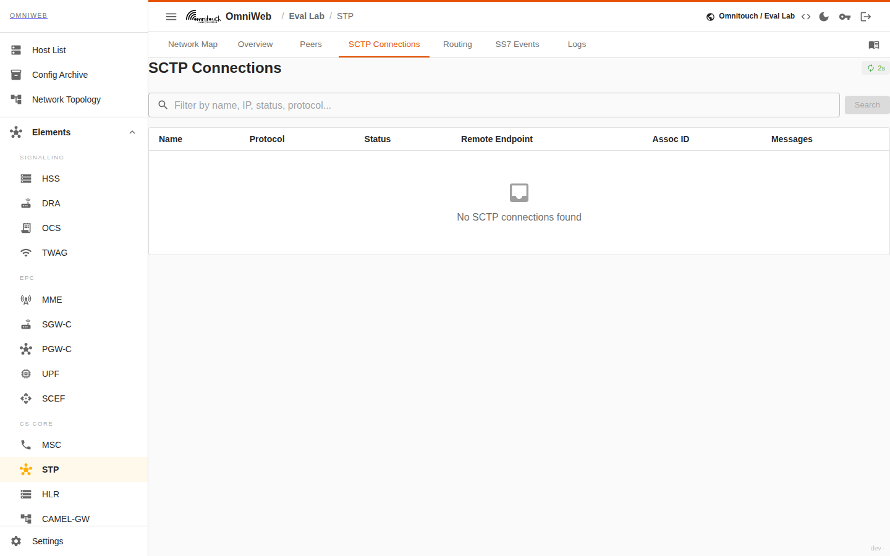Switch to SS7 Events tab
The height and width of the screenshot is (556, 890).
point(517,44)
